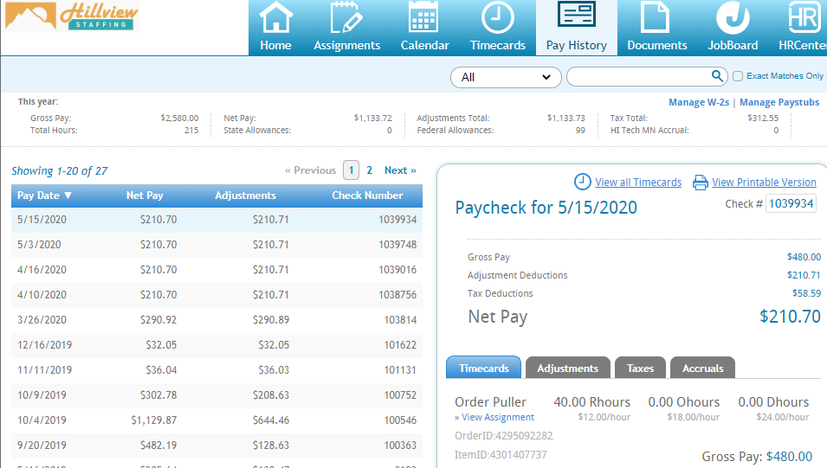The height and width of the screenshot is (468, 827).
Task: Select the 12/16/2019 paycheck row
Action: pyautogui.click(x=216, y=345)
